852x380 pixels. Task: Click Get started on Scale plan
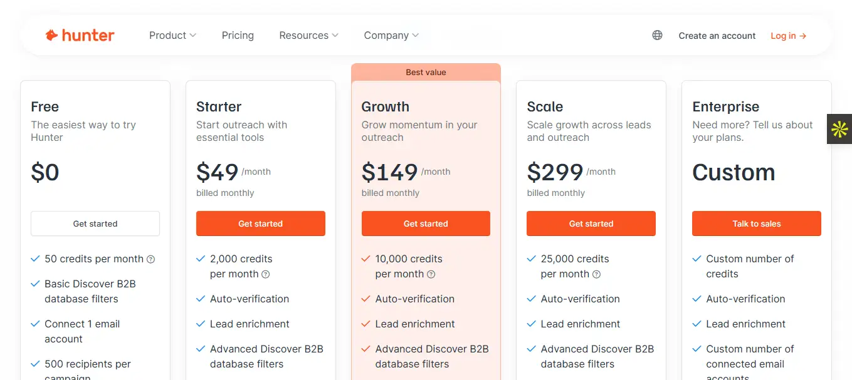591,223
